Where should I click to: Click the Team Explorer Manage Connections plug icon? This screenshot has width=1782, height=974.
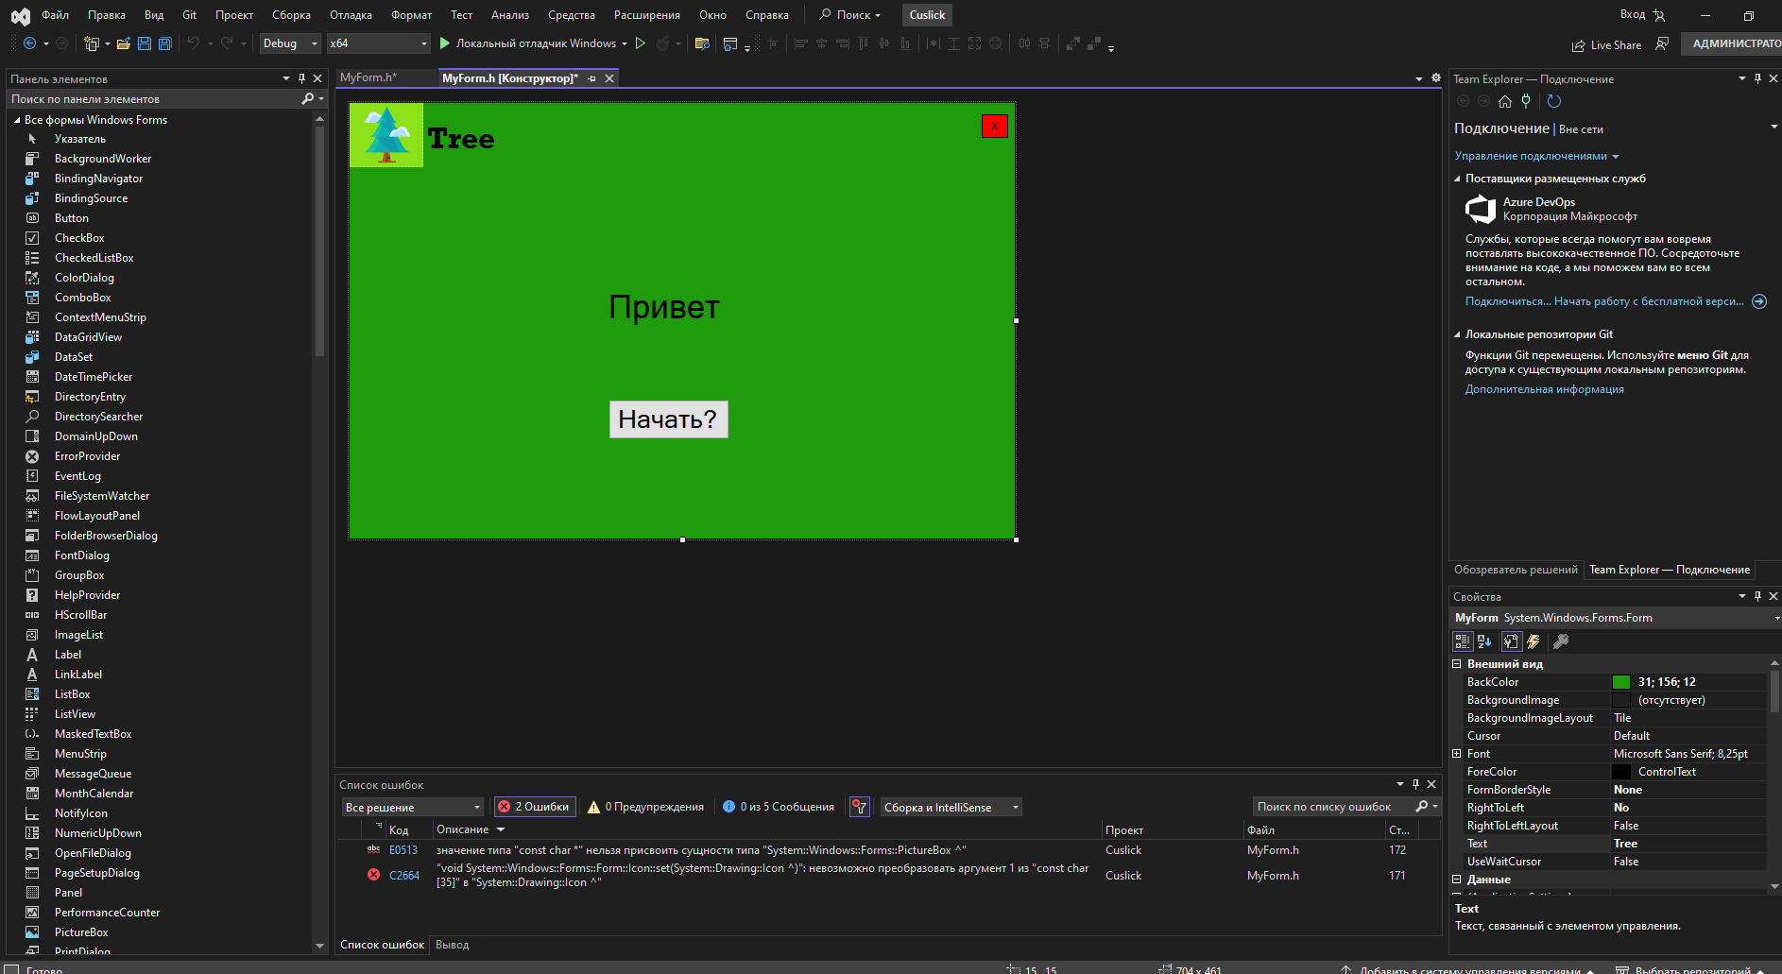(x=1526, y=101)
